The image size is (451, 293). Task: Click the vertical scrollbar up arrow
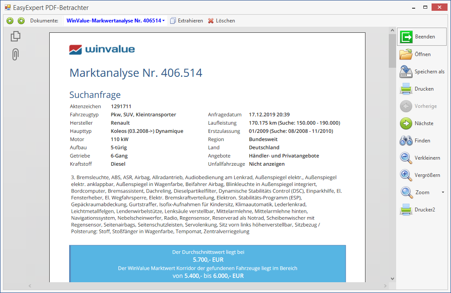point(392,30)
